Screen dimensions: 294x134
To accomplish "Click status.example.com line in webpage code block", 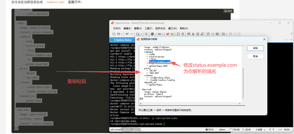I will (x=38, y=55).
